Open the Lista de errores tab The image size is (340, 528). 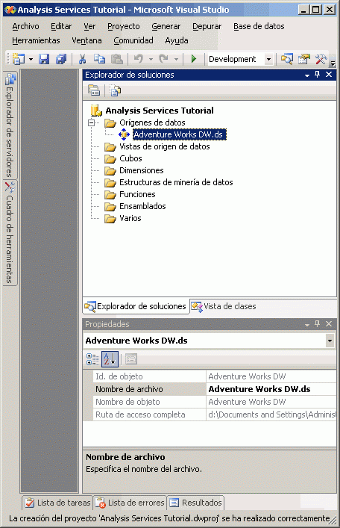pyautogui.click(x=130, y=503)
